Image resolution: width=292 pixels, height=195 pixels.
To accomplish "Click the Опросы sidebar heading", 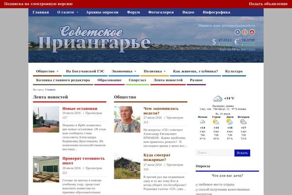I will (203, 166).
